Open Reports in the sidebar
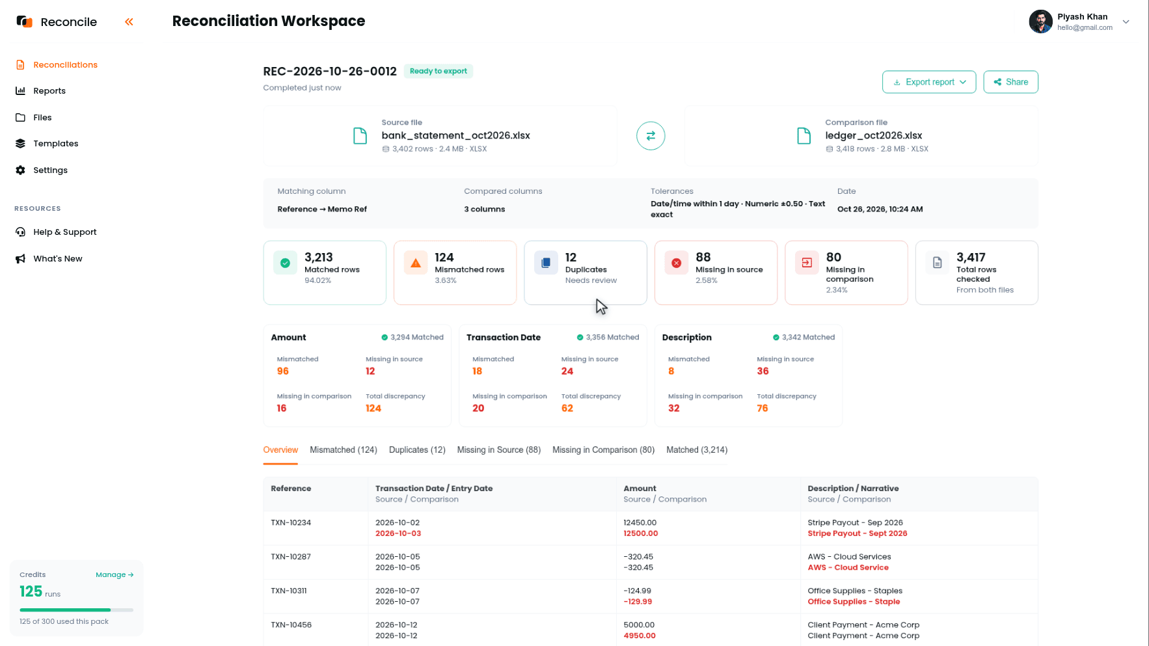The width and height of the screenshot is (1149, 646). click(x=49, y=91)
